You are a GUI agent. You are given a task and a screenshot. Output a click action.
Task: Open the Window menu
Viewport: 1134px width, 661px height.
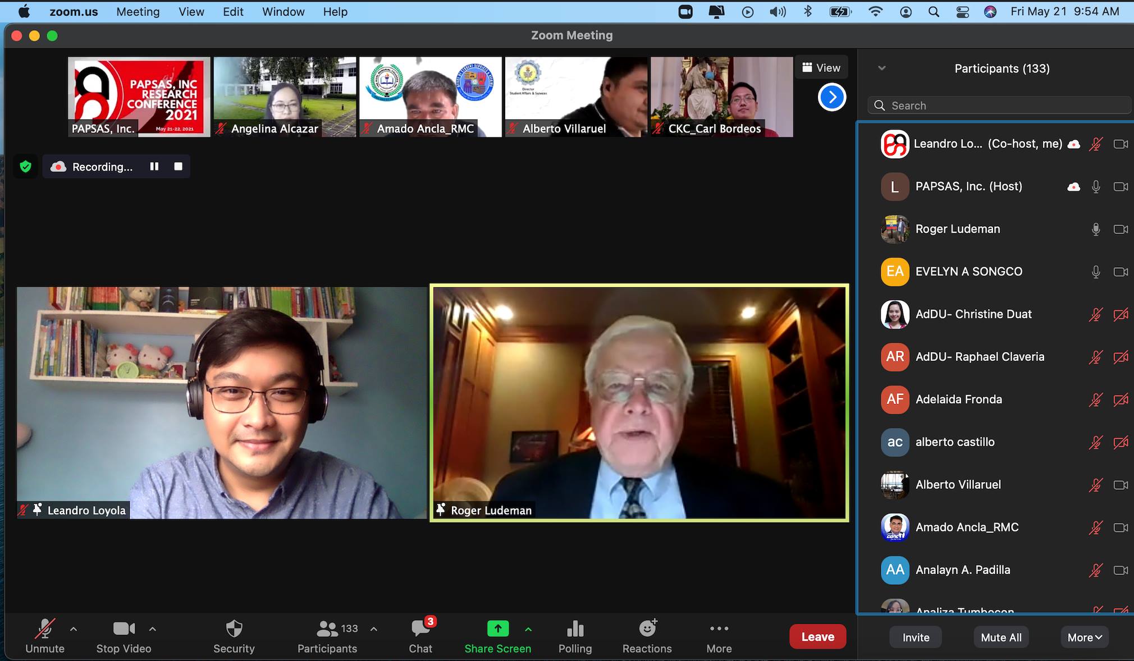(283, 12)
